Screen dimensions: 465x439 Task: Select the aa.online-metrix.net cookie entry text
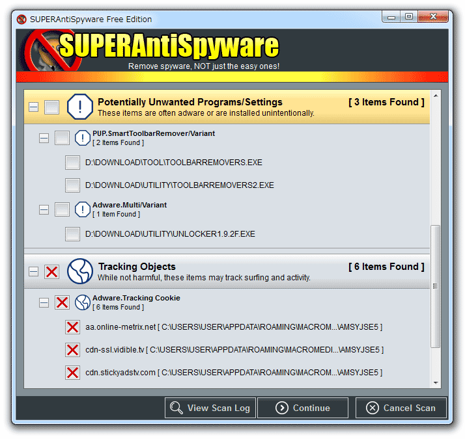[234, 327]
